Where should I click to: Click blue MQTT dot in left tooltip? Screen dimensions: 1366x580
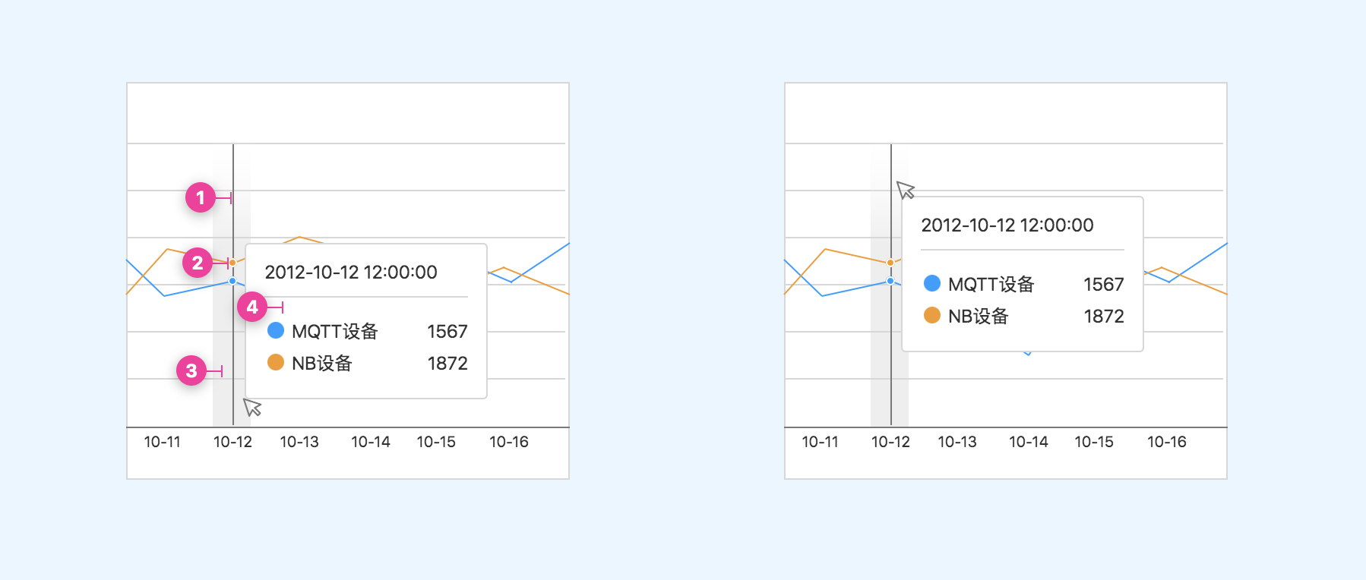point(276,330)
